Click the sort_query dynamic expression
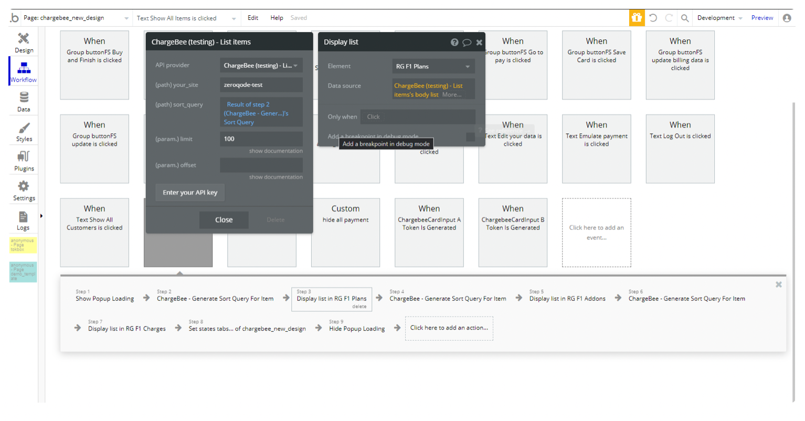Viewport: 805px width, 421px height. (261, 113)
